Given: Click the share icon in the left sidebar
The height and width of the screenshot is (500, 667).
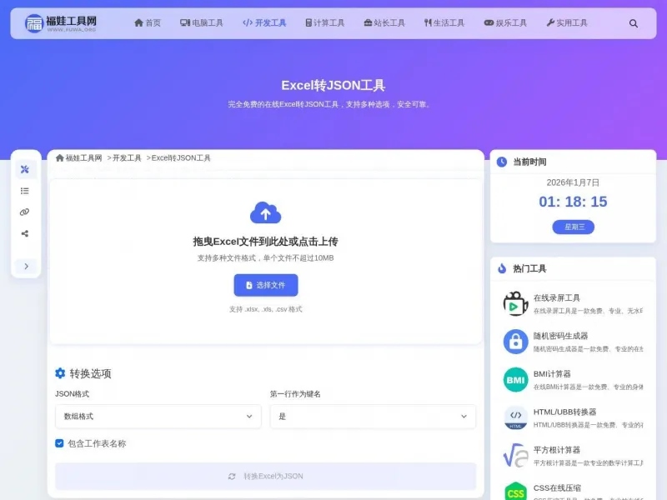Looking at the screenshot, I should click(x=25, y=232).
